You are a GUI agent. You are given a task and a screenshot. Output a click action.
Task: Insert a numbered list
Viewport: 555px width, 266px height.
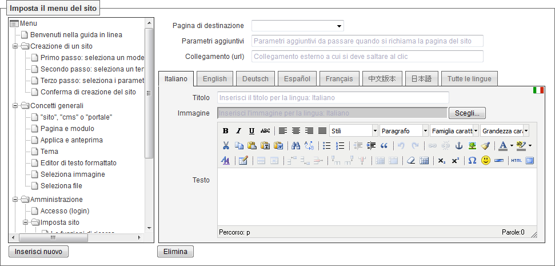(x=340, y=145)
